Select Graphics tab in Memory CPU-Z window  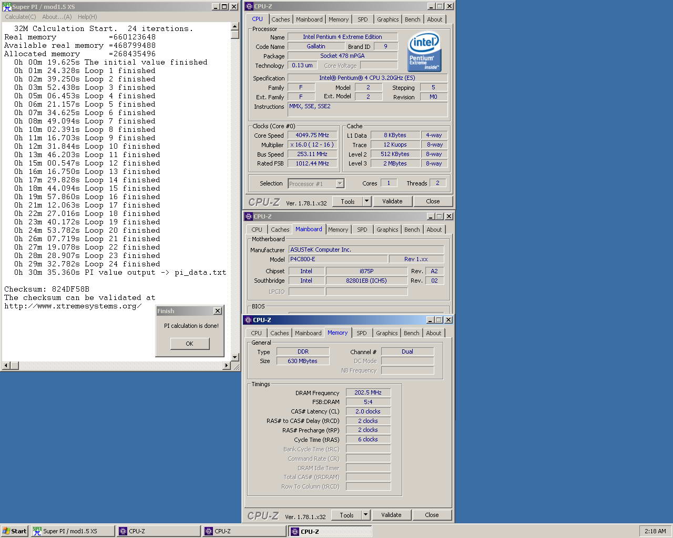(387, 333)
